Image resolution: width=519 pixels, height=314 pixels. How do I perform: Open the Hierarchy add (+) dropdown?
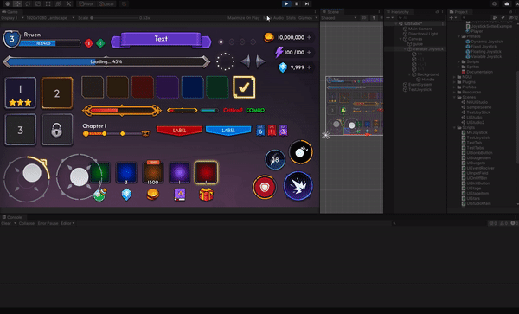click(x=389, y=18)
